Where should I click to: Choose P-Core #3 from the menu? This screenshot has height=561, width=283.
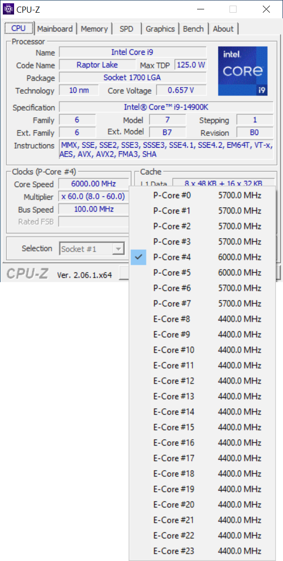click(202, 241)
